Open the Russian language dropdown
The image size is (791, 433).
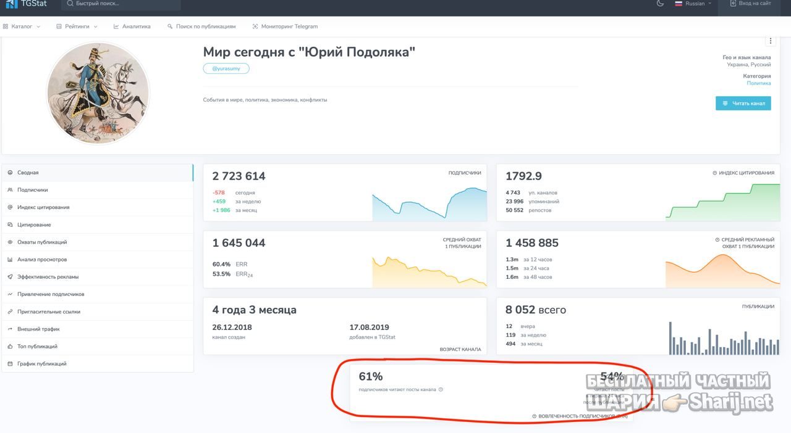pos(693,4)
